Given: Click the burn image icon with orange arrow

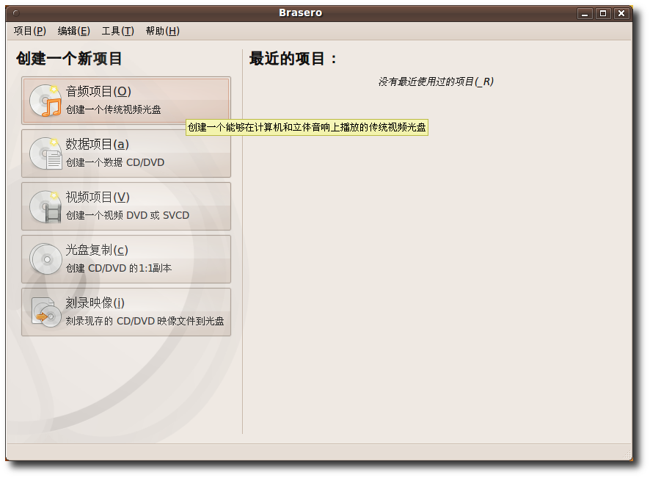Looking at the screenshot, I should (45, 312).
